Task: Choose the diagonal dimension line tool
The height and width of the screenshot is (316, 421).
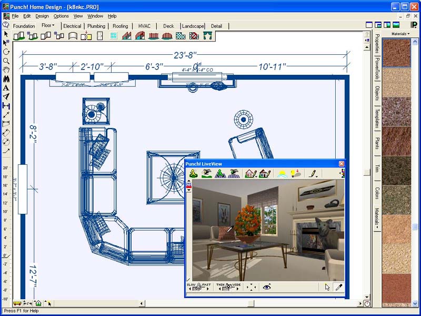Action: point(6,115)
